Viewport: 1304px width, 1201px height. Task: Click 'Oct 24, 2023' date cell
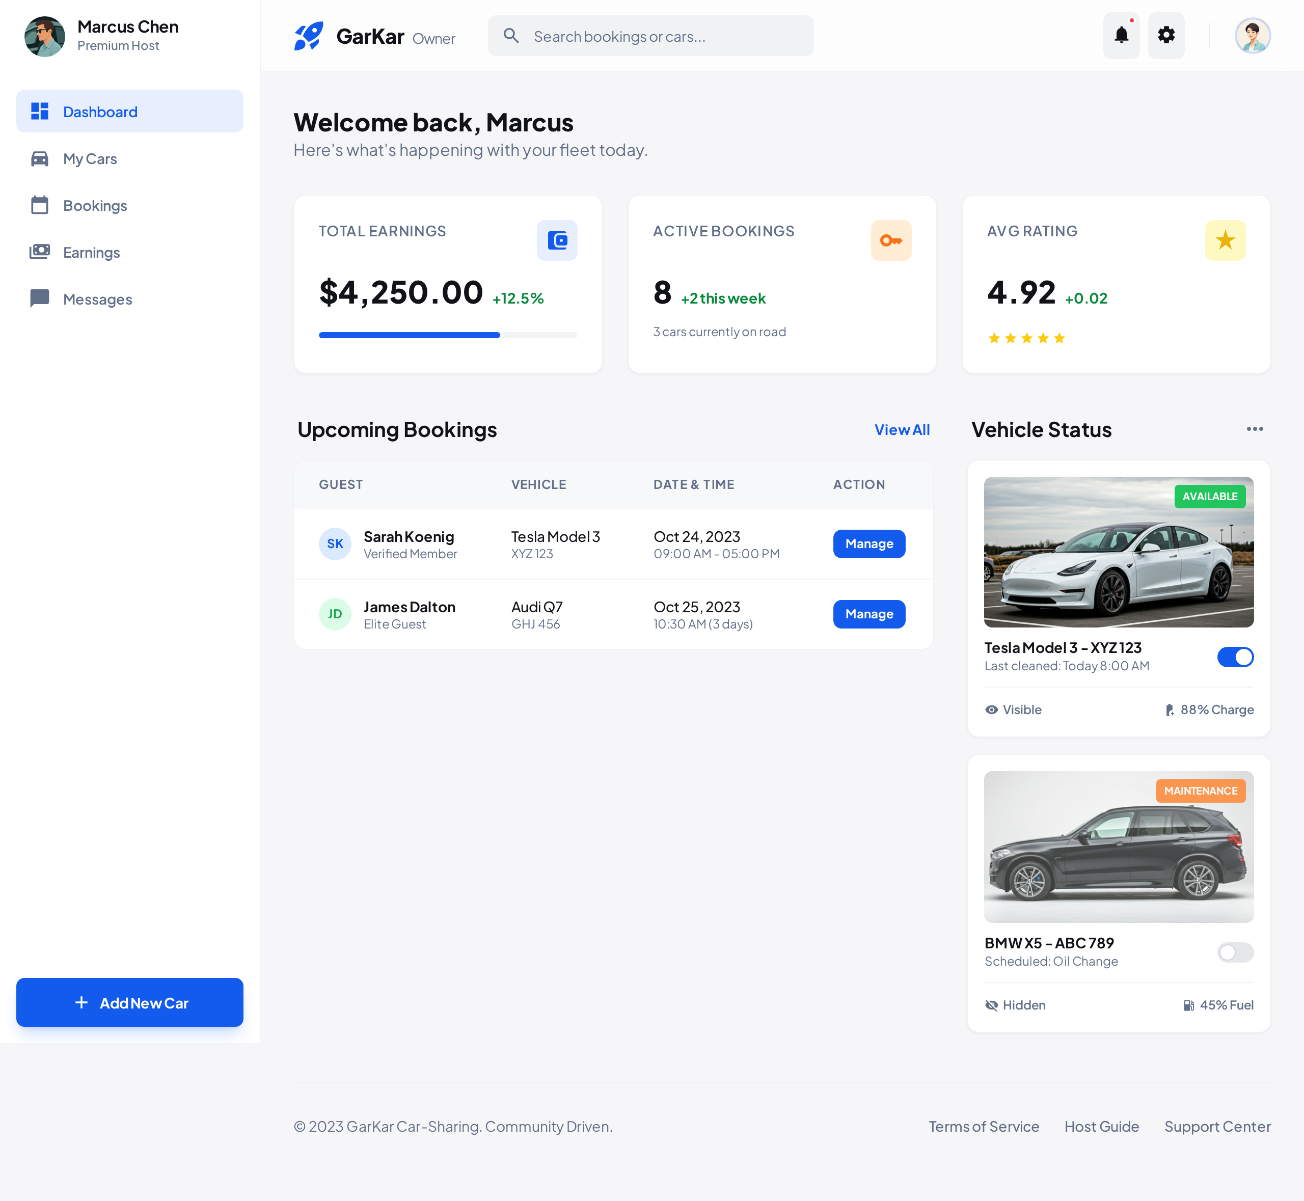click(697, 537)
